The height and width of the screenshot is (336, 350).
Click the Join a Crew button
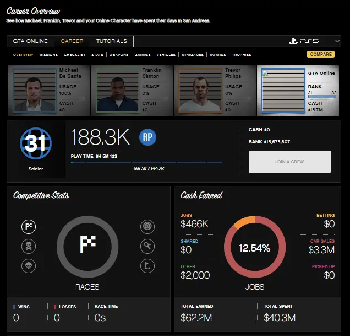(289, 162)
